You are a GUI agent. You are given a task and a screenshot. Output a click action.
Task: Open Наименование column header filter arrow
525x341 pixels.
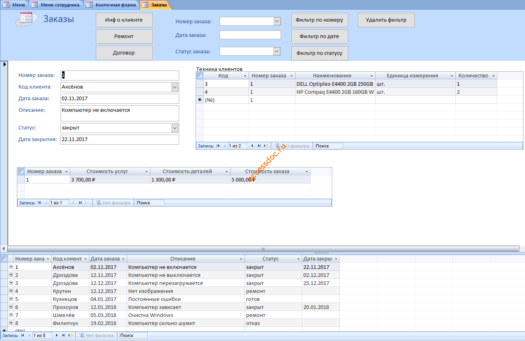[372, 75]
